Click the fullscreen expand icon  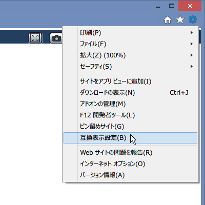35,38
